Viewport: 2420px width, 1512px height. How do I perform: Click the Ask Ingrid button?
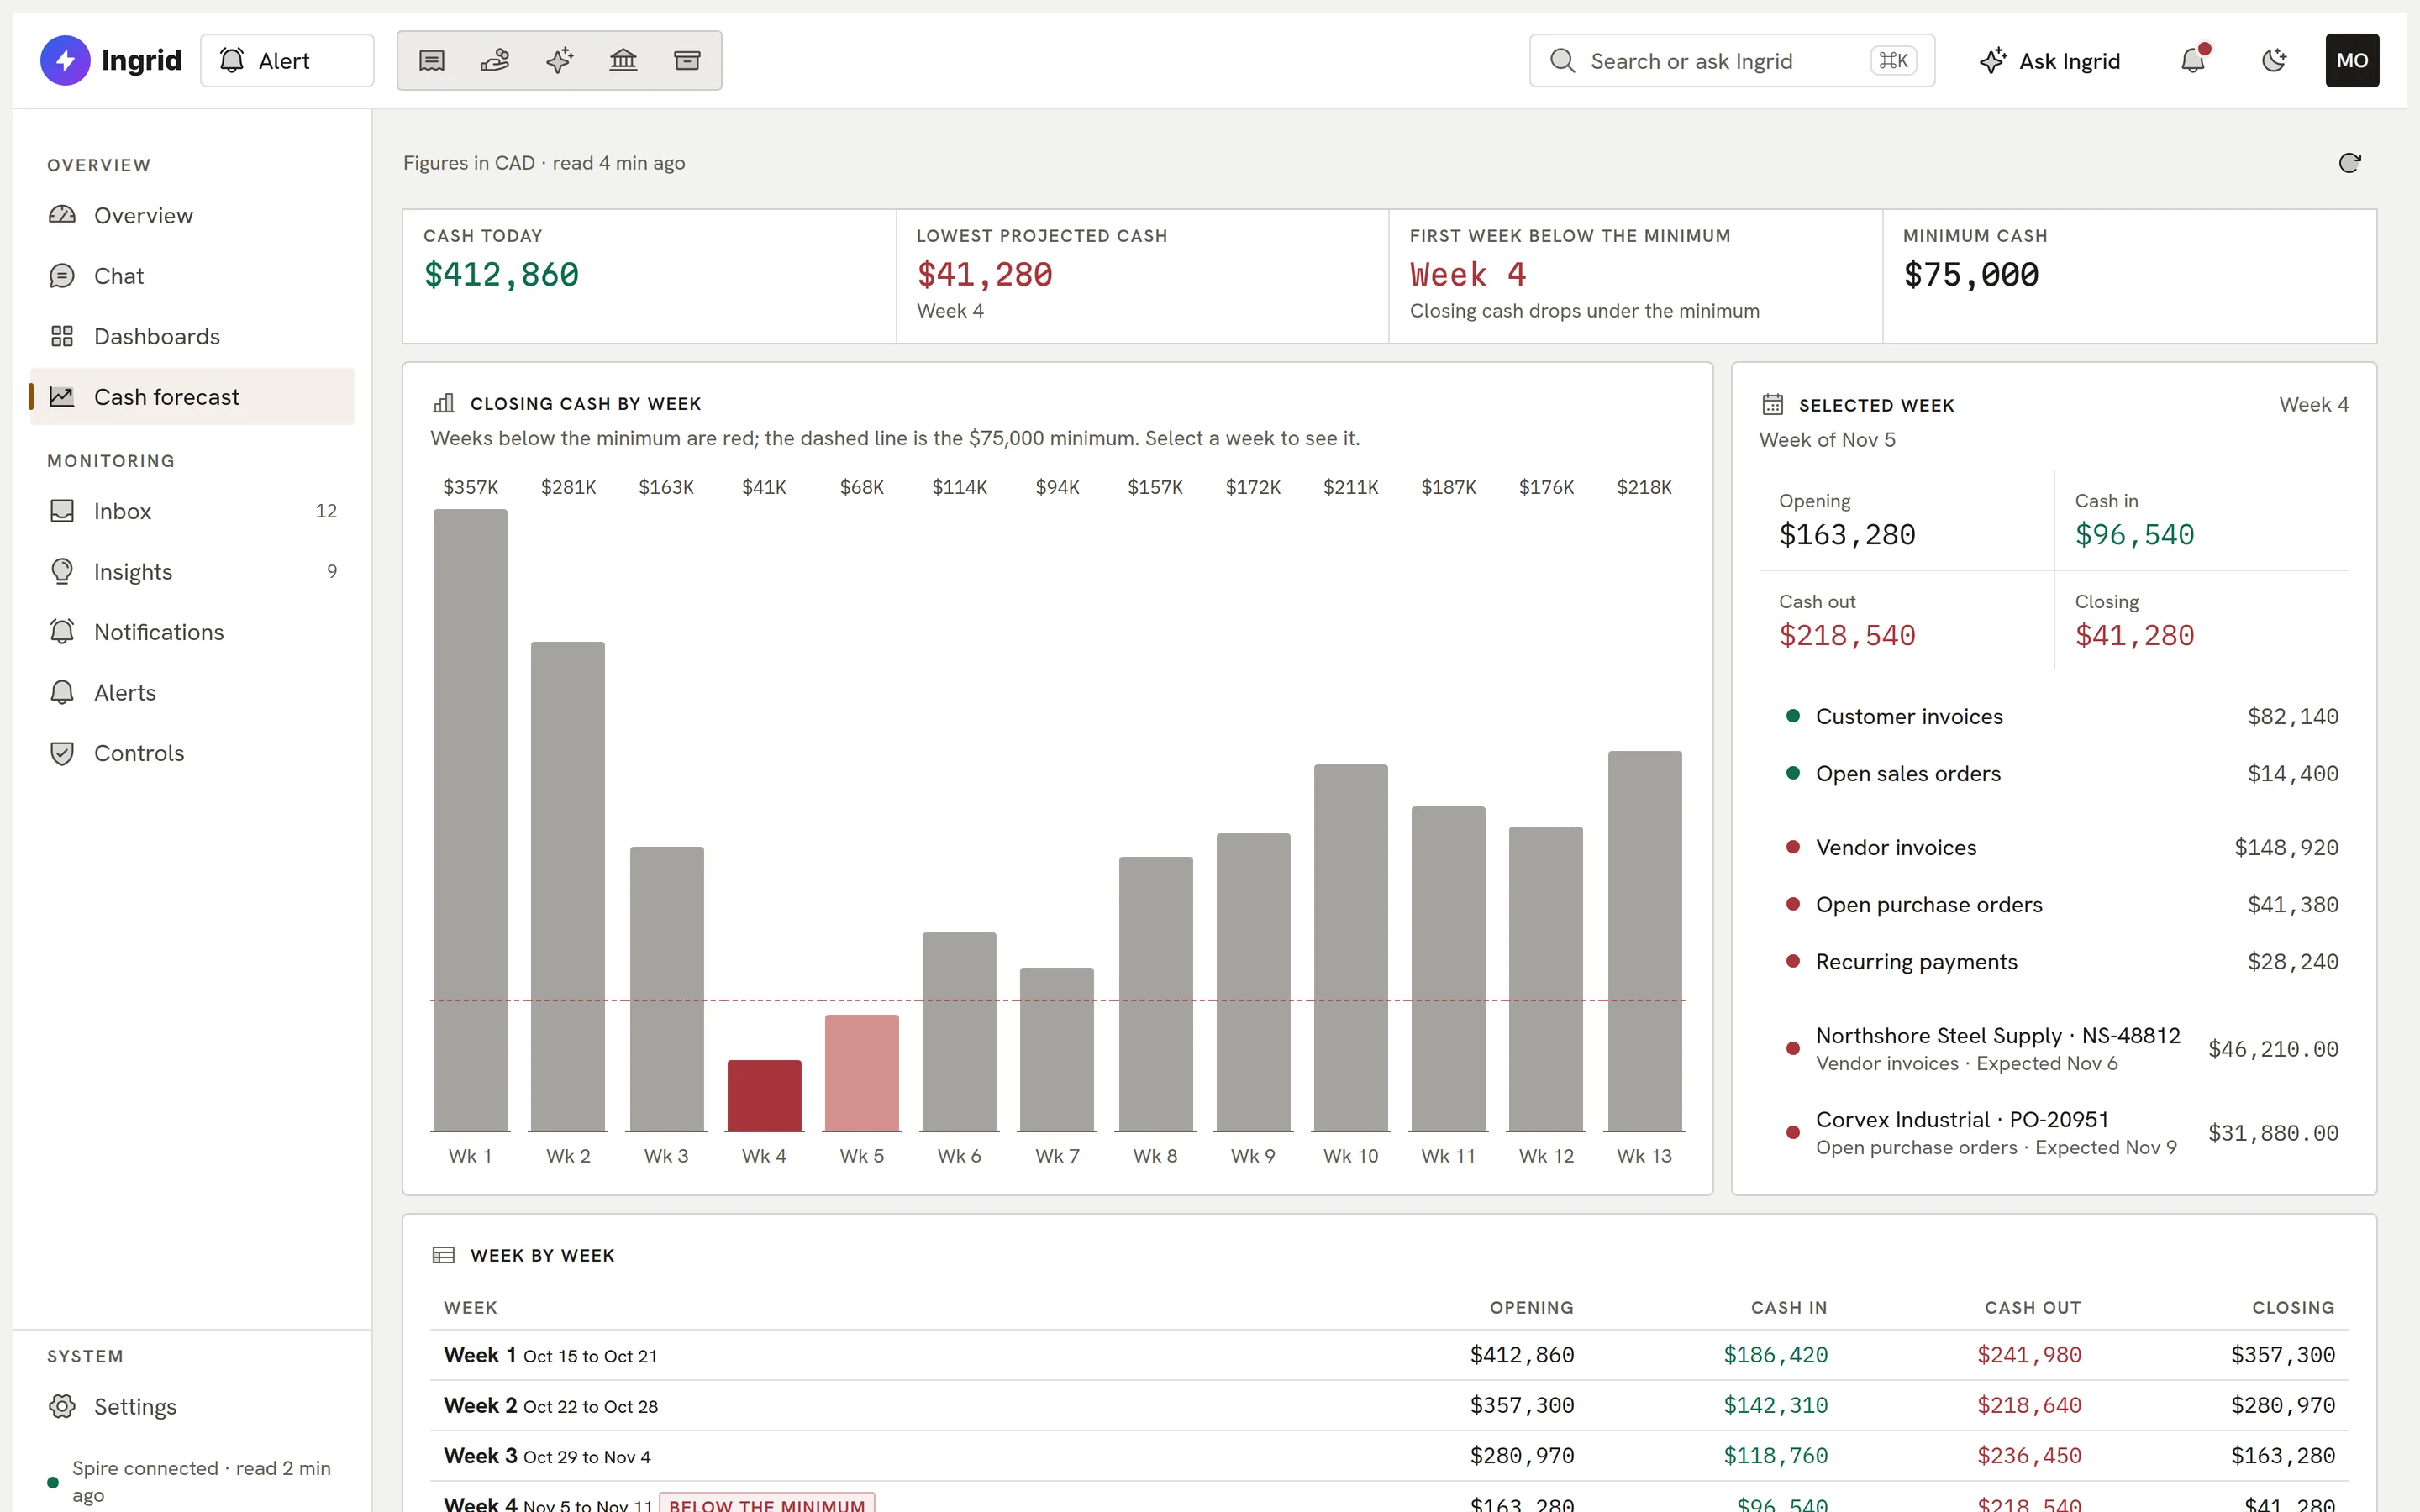(x=2049, y=61)
